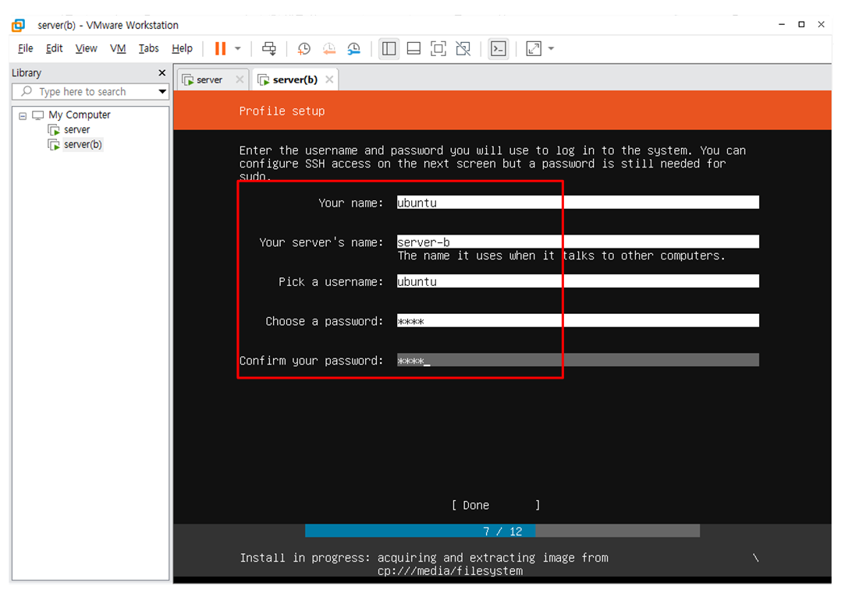Click the Your name field
Viewport: 859px width, 596px height.
coord(578,203)
